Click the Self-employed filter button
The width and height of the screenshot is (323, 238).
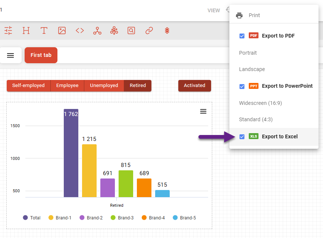click(x=28, y=86)
